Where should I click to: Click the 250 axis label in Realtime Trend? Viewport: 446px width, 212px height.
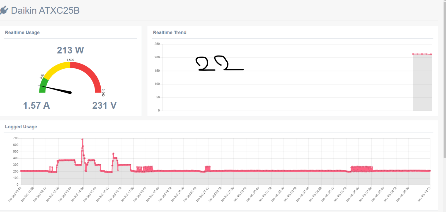(x=157, y=44)
